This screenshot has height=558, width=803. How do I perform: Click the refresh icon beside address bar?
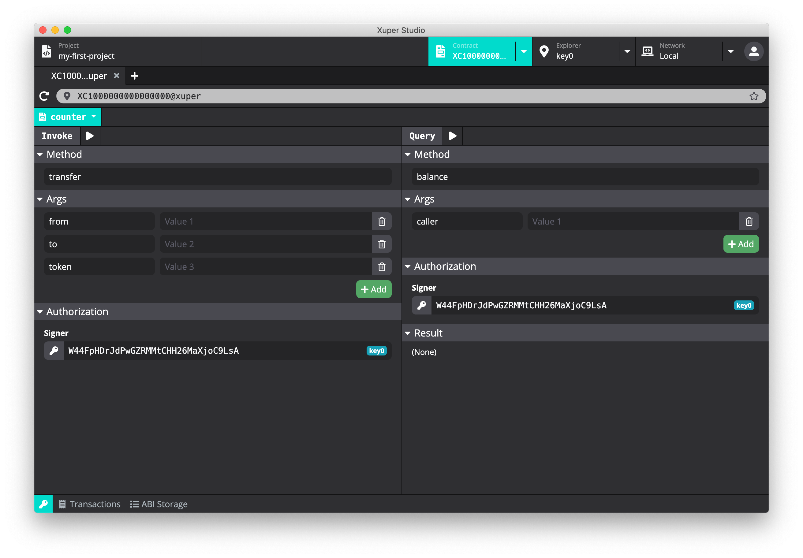click(44, 96)
